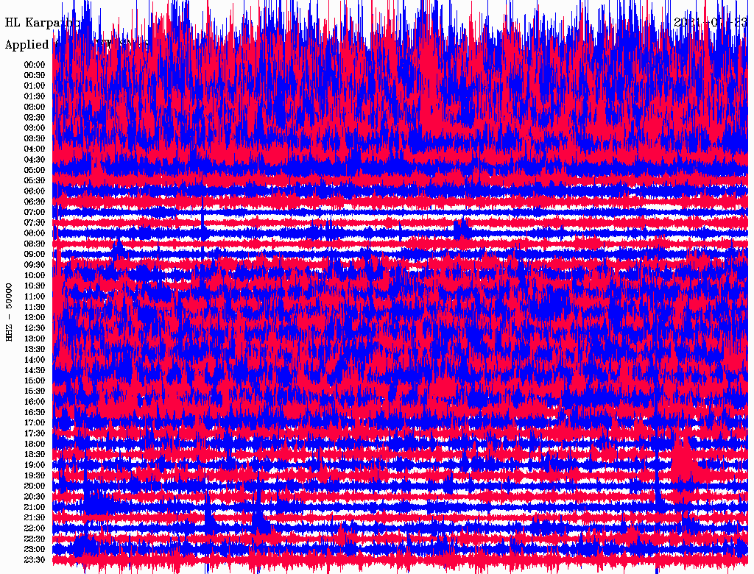Select the 17:30 time label
754x574 pixels.
pos(35,433)
